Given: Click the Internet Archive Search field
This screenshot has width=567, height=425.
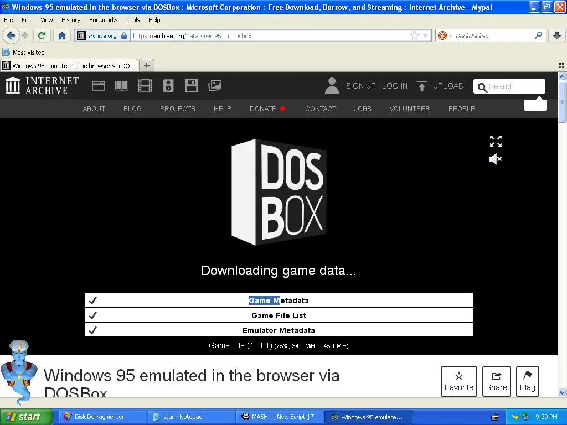Looking at the screenshot, I should [x=509, y=86].
